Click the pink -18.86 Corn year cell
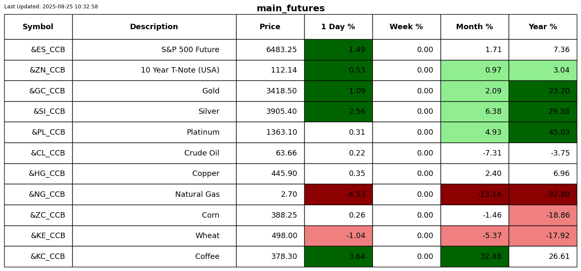 543,216
